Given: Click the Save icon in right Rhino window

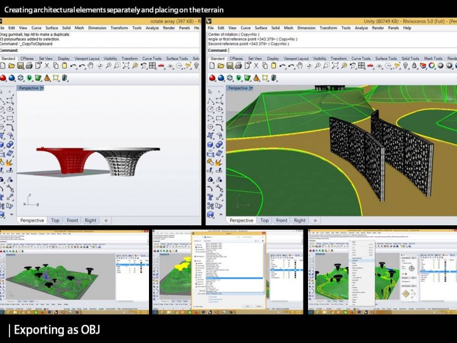Looking at the screenshot, I should (228, 66).
